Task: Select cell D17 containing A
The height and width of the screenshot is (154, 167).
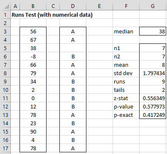Action: pos(73,148)
